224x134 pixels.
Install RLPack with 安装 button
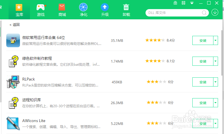pyautogui.click(x=203, y=82)
